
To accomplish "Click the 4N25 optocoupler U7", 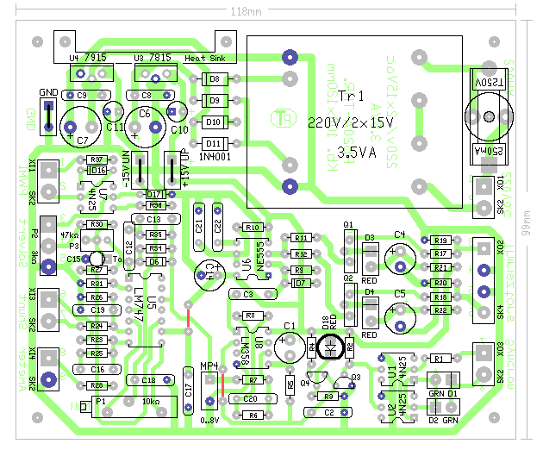I will click(x=97, y=197).
